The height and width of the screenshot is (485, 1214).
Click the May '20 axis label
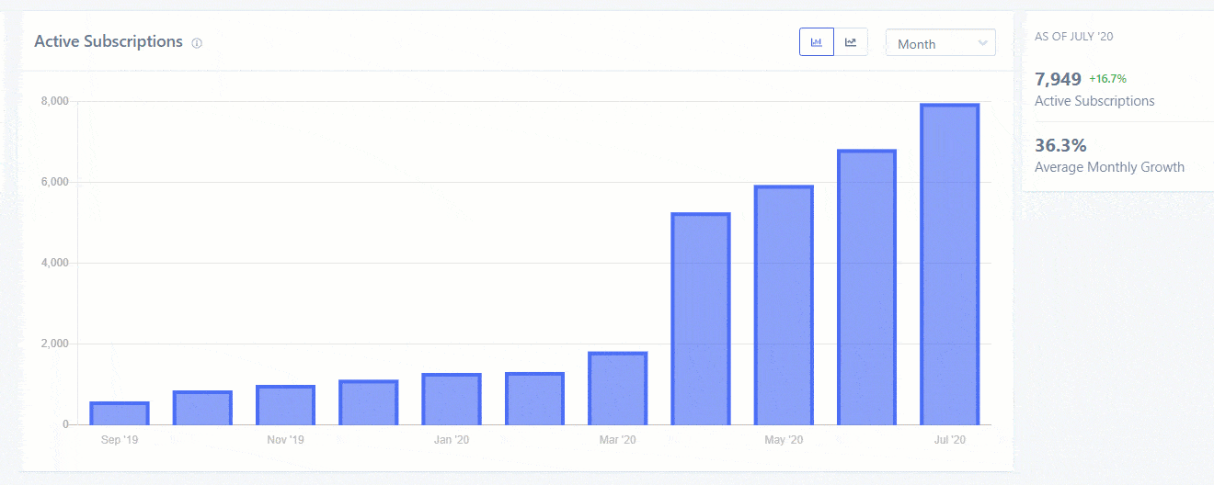click(784, 440)
